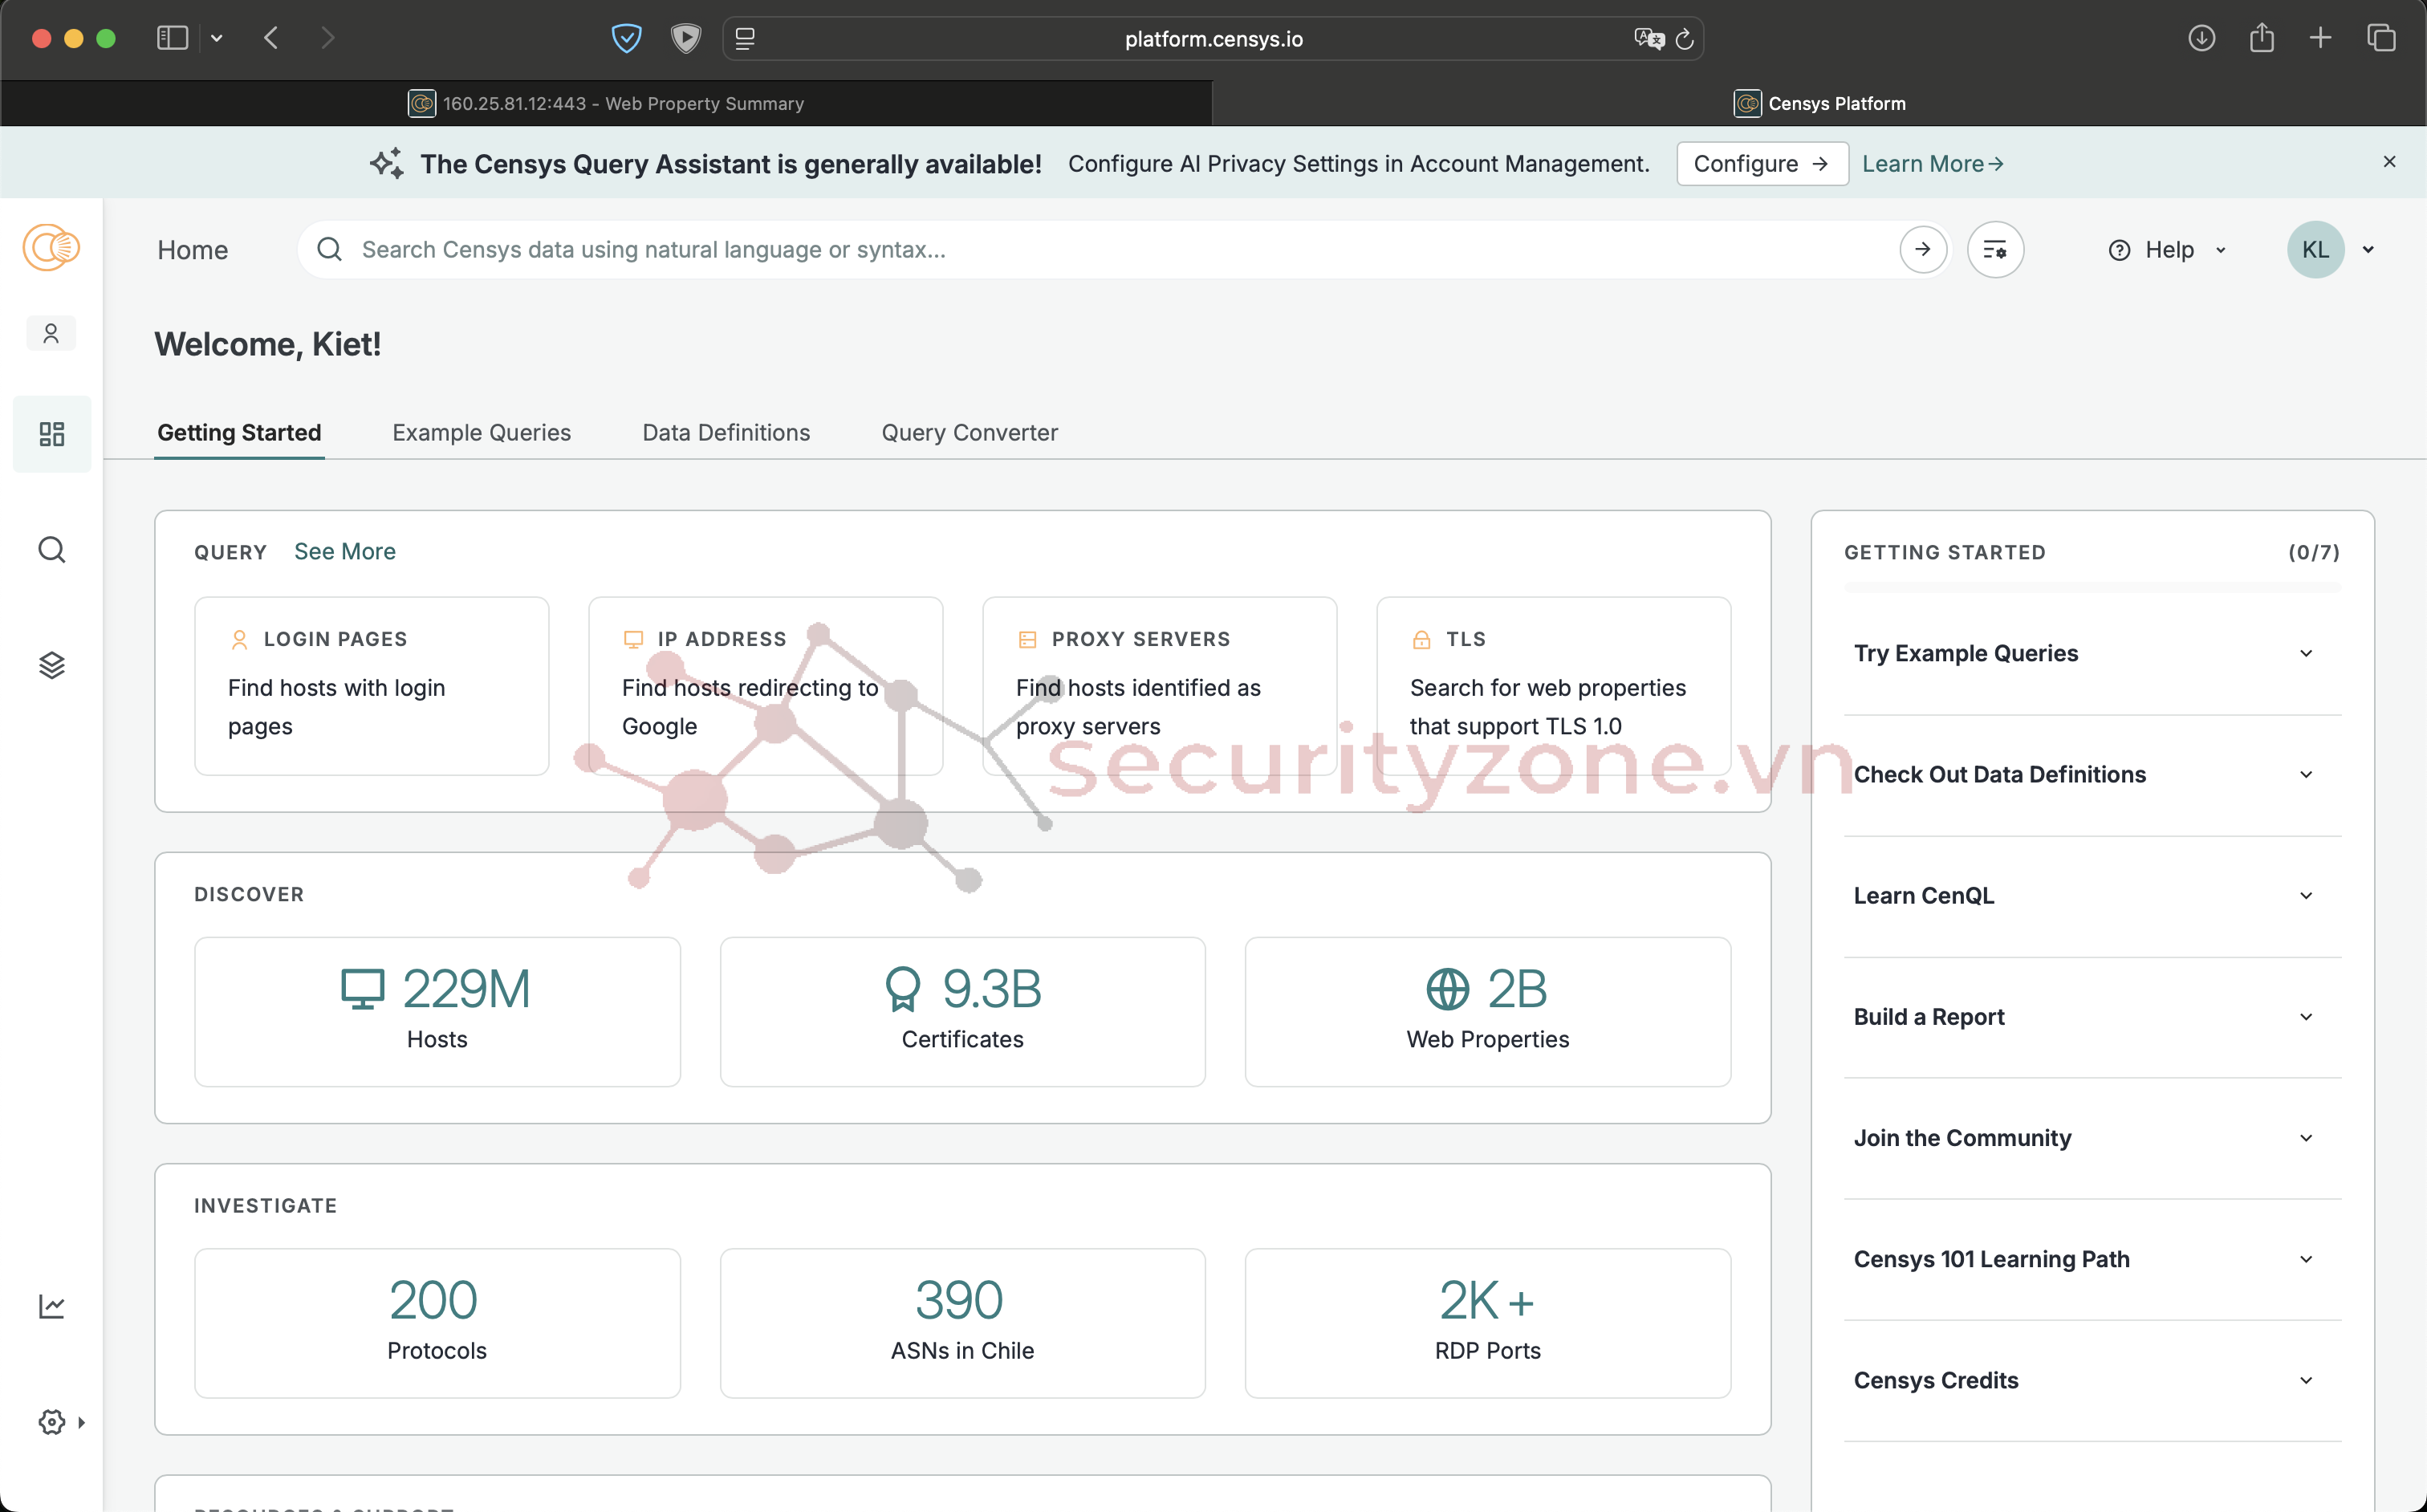Switch to Query Converter tab

[969, 432]
